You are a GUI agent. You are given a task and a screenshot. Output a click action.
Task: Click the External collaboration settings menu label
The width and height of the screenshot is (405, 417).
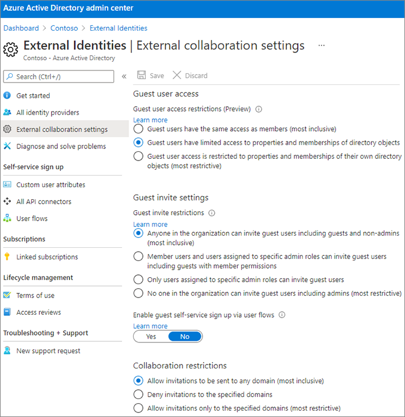pos(62,129)
